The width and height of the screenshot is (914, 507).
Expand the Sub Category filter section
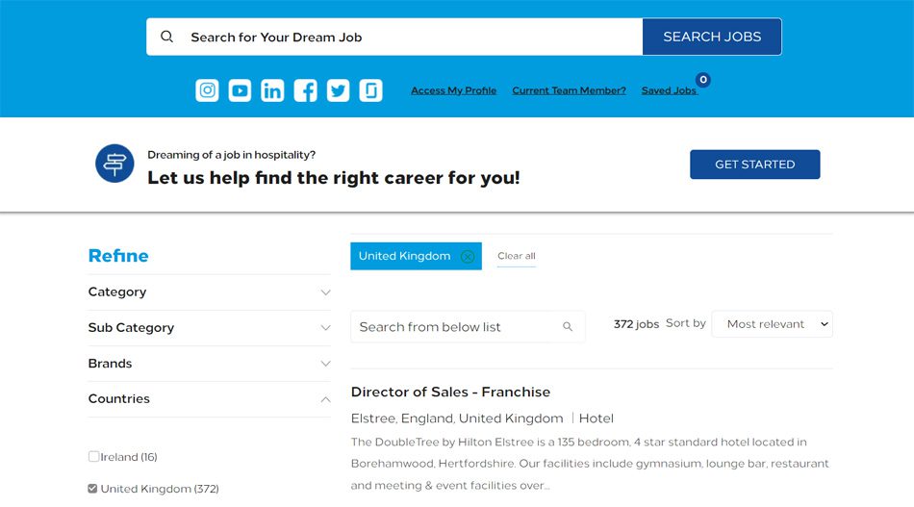click(210, 327)
